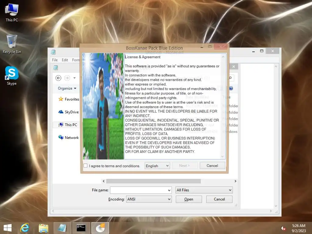This screenshot has width=312, height=234.
Task: Open Notepad's File menu
Action: point(55,60)
